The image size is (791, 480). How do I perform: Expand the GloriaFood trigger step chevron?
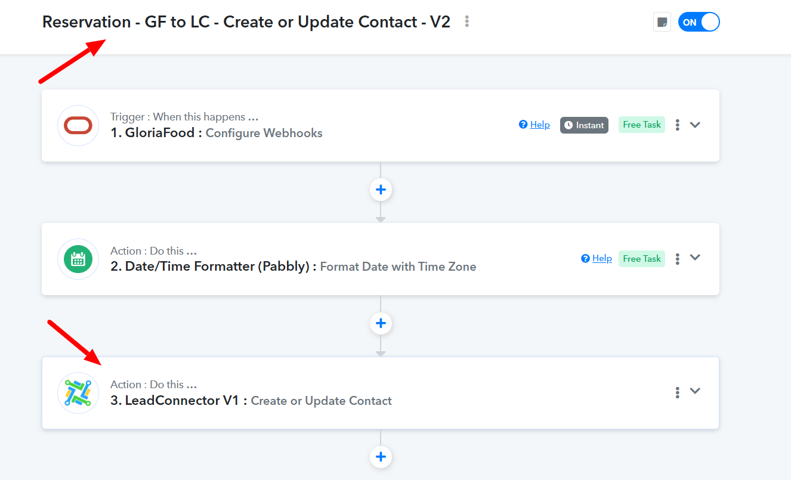695,125
